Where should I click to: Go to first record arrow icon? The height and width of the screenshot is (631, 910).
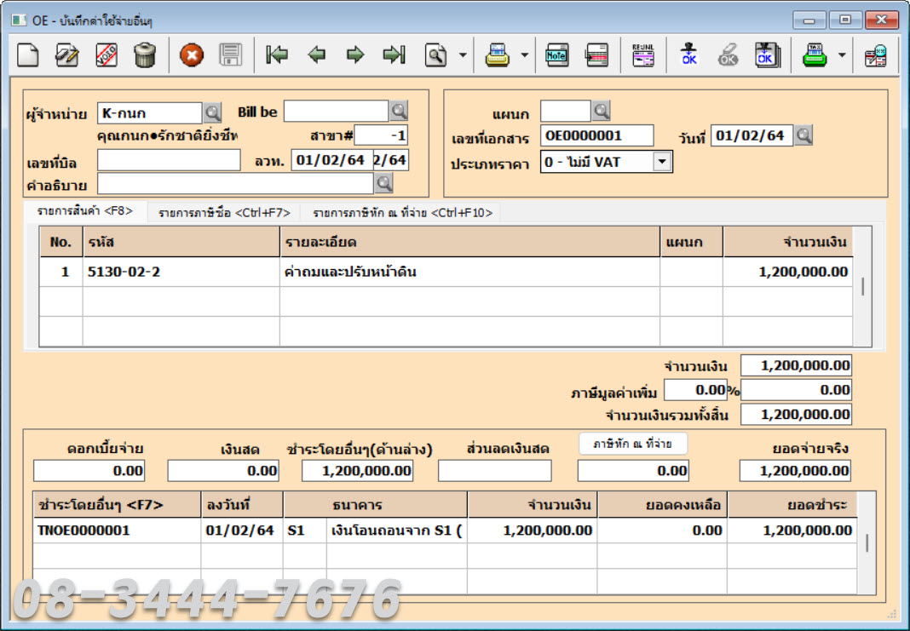pyautogui.click(x=277, y=55)
